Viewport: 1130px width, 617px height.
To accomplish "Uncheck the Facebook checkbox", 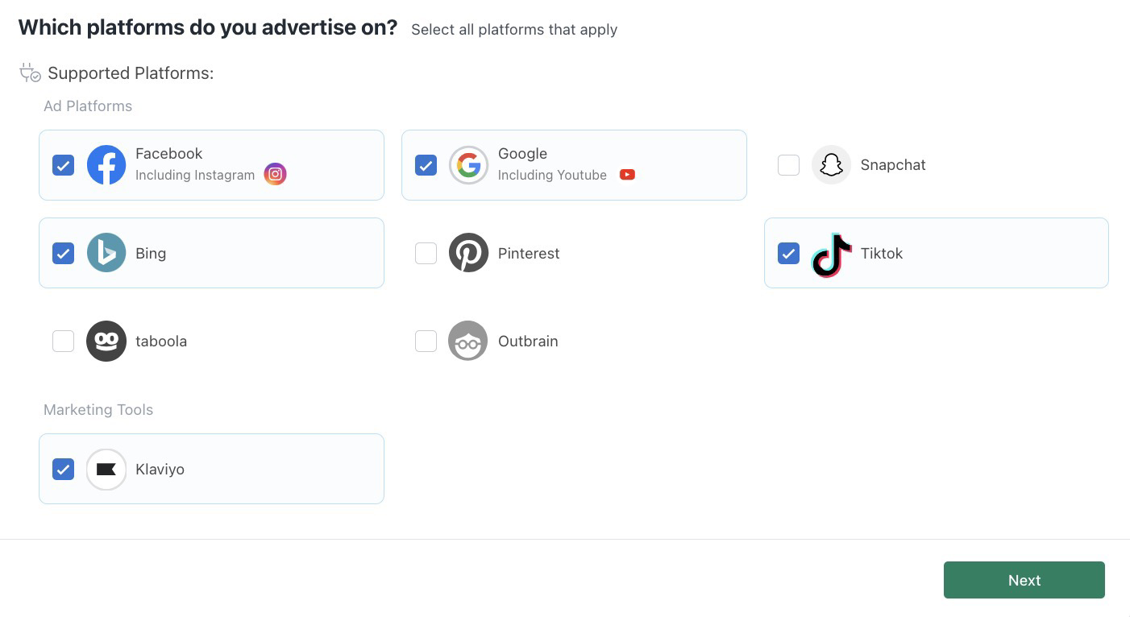I will tap(63, 165).
